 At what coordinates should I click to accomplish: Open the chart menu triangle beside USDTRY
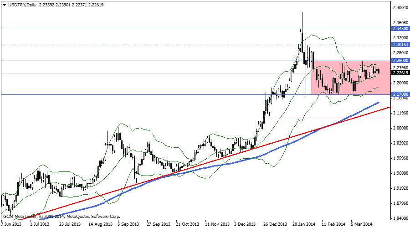4,5
